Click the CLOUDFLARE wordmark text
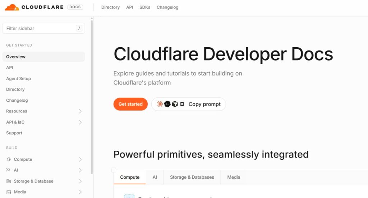This screenshot has height=198, width=368. point(42,7)
